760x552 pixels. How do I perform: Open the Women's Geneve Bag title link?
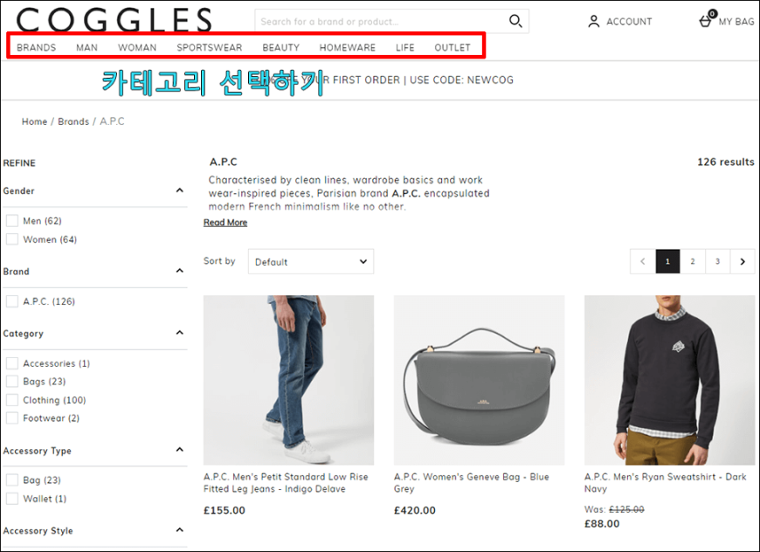pyautogui.click(x=472, y=483)
